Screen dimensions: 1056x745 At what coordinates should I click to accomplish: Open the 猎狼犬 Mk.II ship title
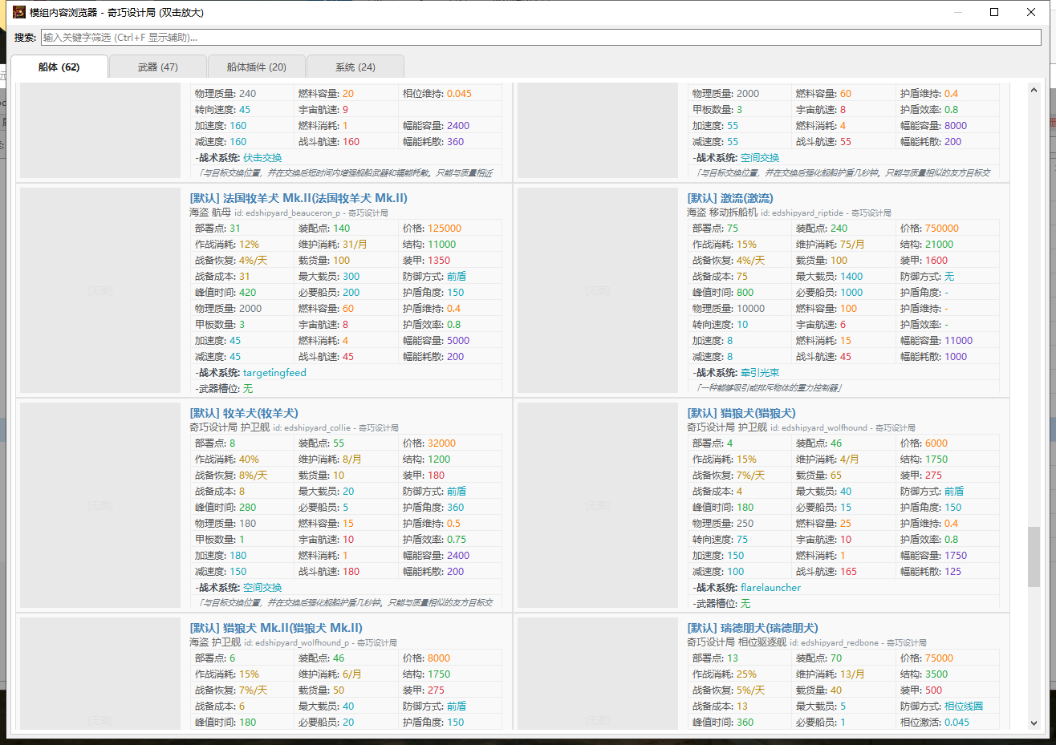pos(276,628)
